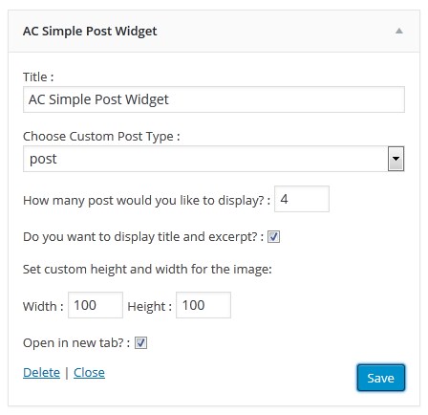This screenshot has width=428, height=415.
Task: Click the AC Simple Post Widget header title
Action: 90,32
